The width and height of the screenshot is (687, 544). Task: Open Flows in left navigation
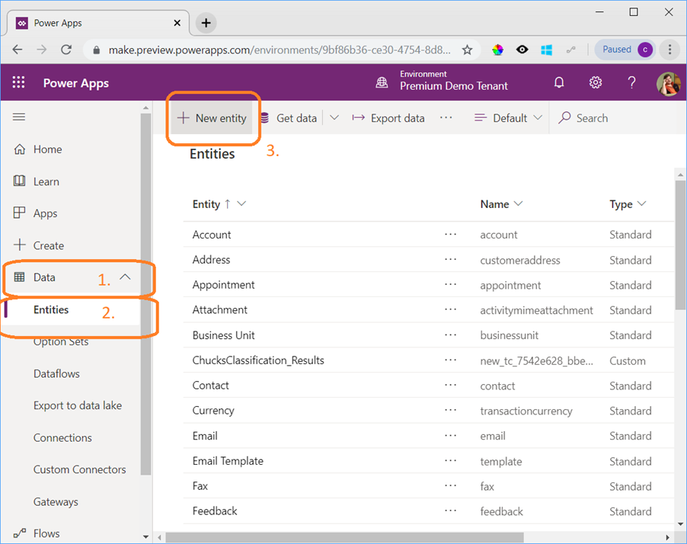click(x=46, y=533)
